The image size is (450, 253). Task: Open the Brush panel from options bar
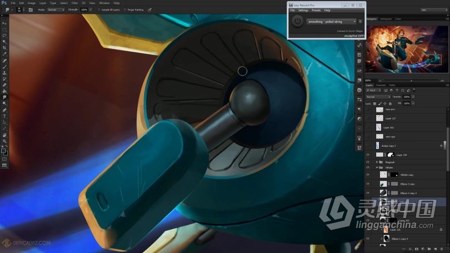(x=31, y=10)
